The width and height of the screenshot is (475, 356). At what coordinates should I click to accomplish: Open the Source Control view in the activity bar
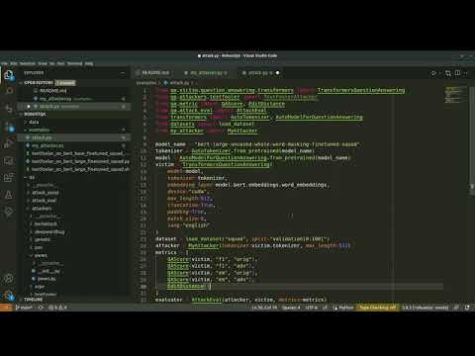point(9,108)
